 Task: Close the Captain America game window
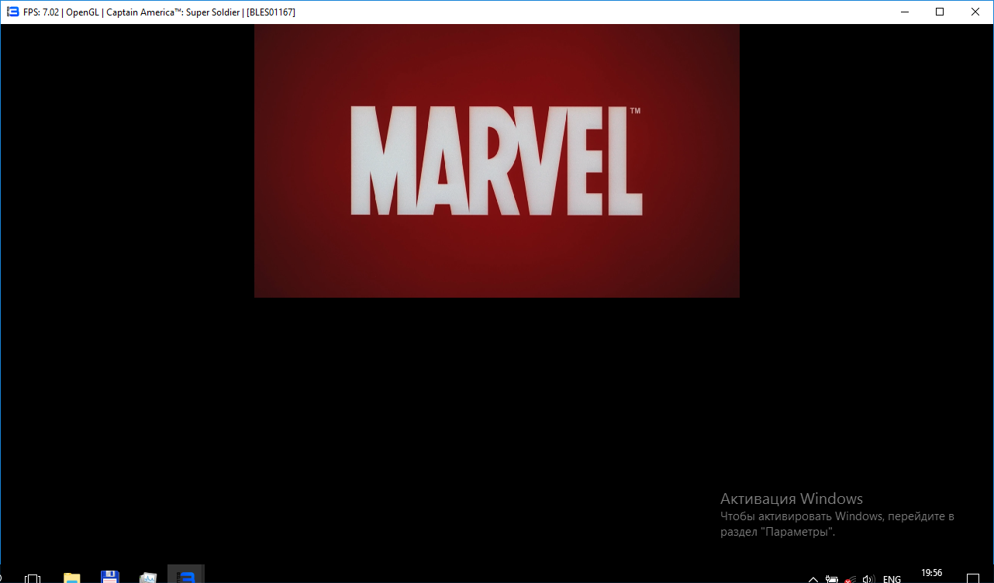(975, 12)
